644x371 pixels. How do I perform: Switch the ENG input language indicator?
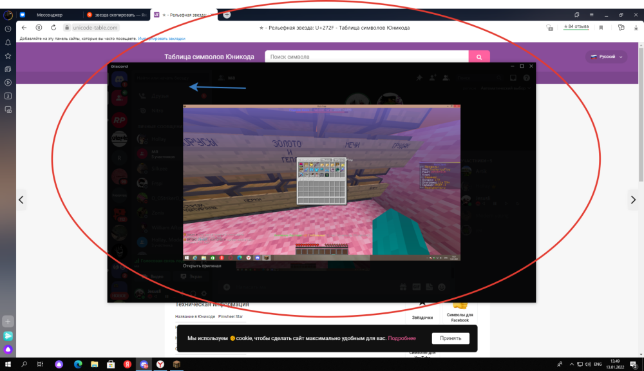click(x=598, y=364)
